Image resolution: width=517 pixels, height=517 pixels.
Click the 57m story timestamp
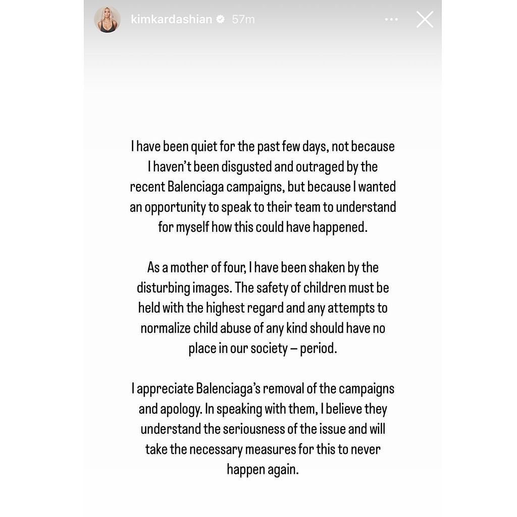coord(243,19)
